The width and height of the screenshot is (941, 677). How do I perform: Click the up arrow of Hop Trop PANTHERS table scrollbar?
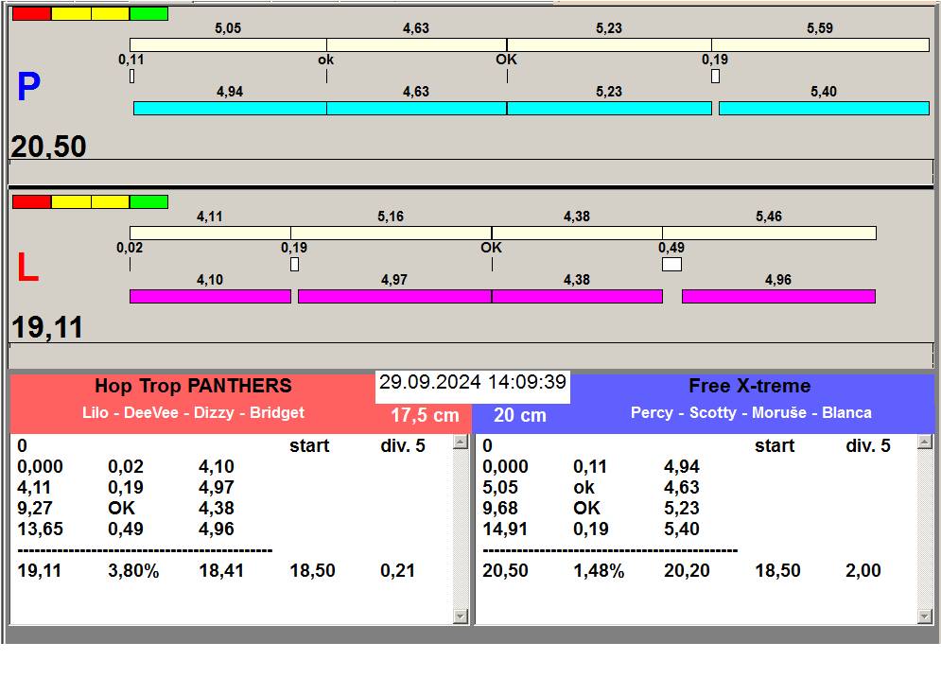coord(461,443)
